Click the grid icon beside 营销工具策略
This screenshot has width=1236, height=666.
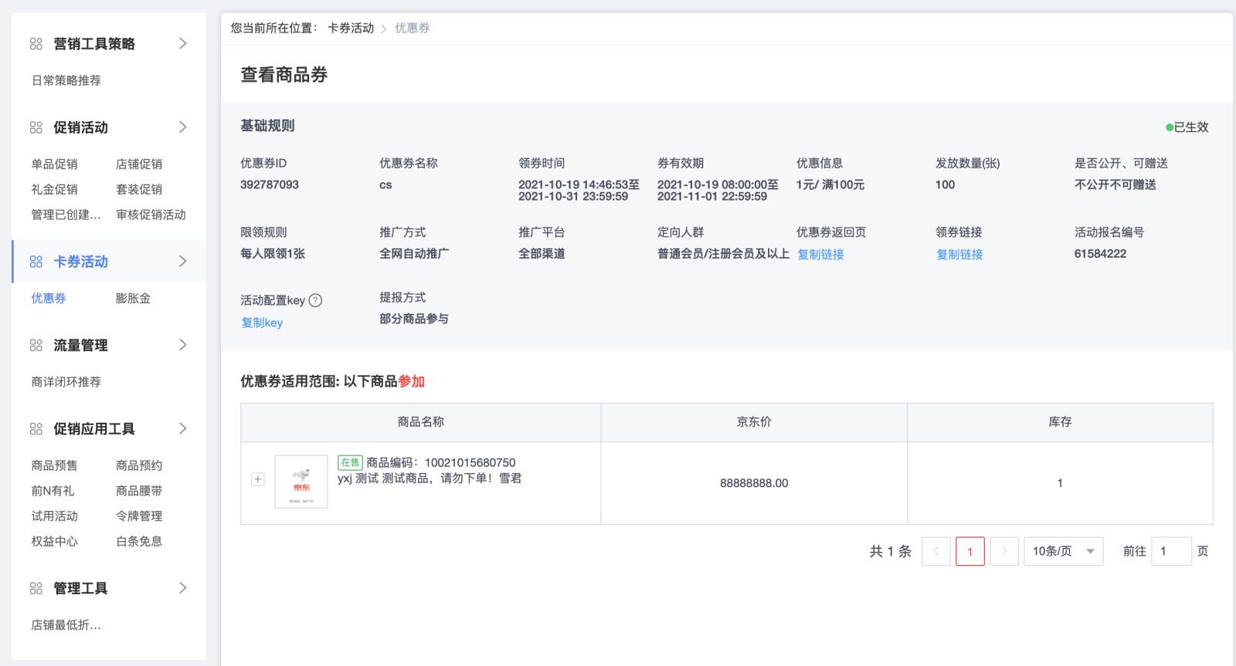(36, 44)
